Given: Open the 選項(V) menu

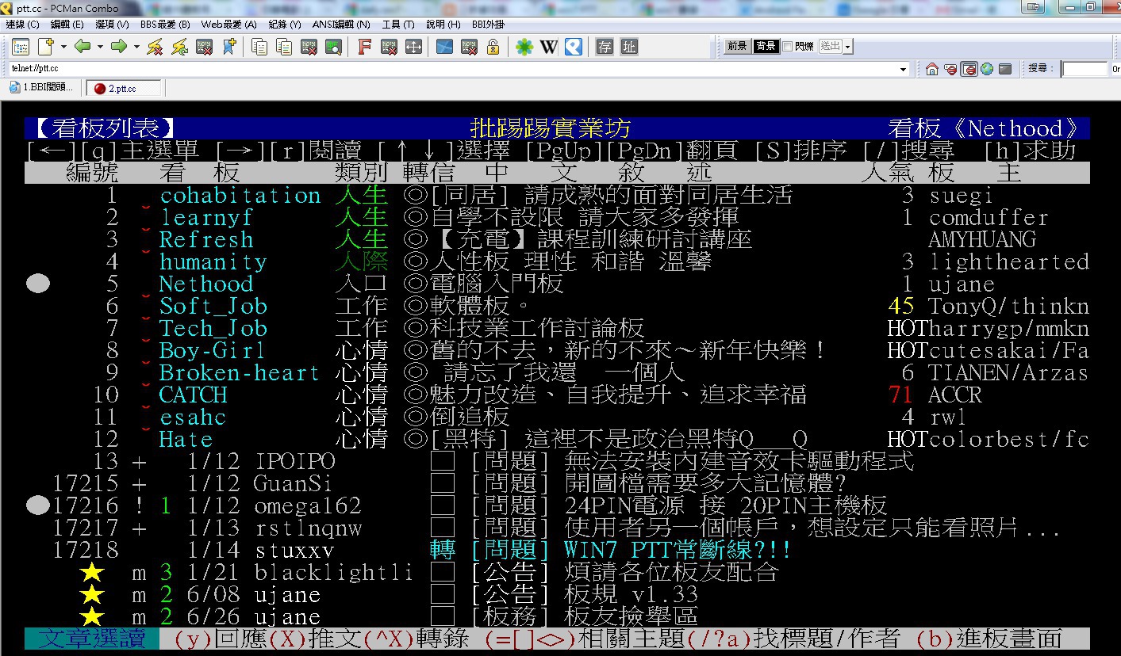Looking at the screenshot, I should [x=112, y=25].
